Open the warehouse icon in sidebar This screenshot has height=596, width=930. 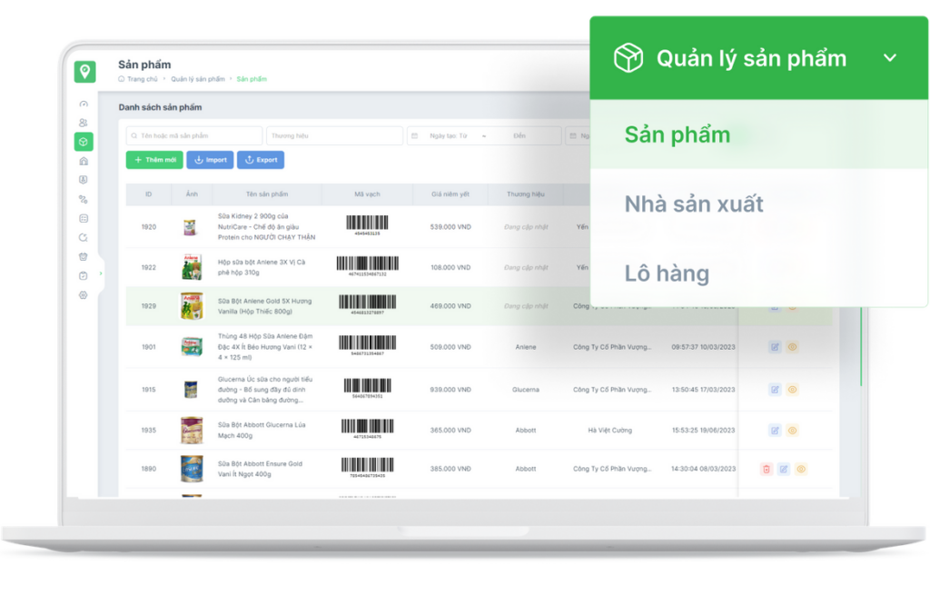pos(84,161)
